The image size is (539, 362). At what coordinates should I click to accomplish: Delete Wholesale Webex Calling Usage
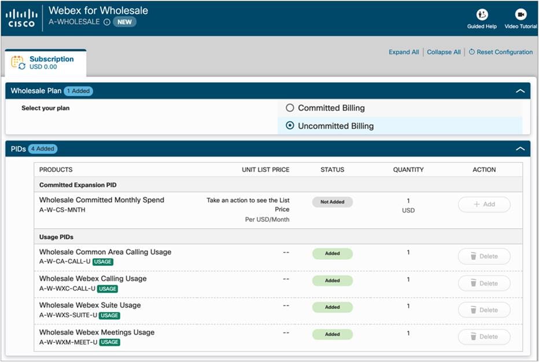(484, 283)
